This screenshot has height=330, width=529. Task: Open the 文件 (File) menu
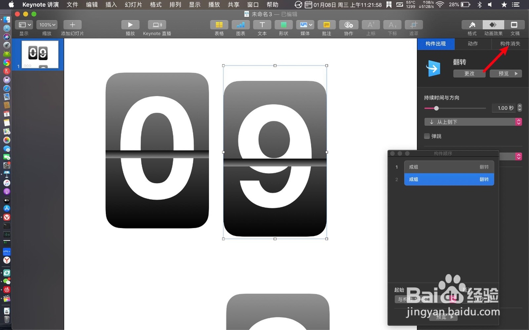pos(72,4)
